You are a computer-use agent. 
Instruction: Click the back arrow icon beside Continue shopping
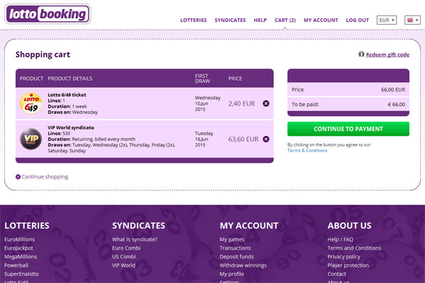[18, 177]
